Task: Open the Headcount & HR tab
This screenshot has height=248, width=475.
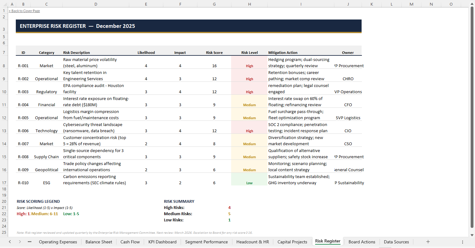Action: (x=253, y=241)
